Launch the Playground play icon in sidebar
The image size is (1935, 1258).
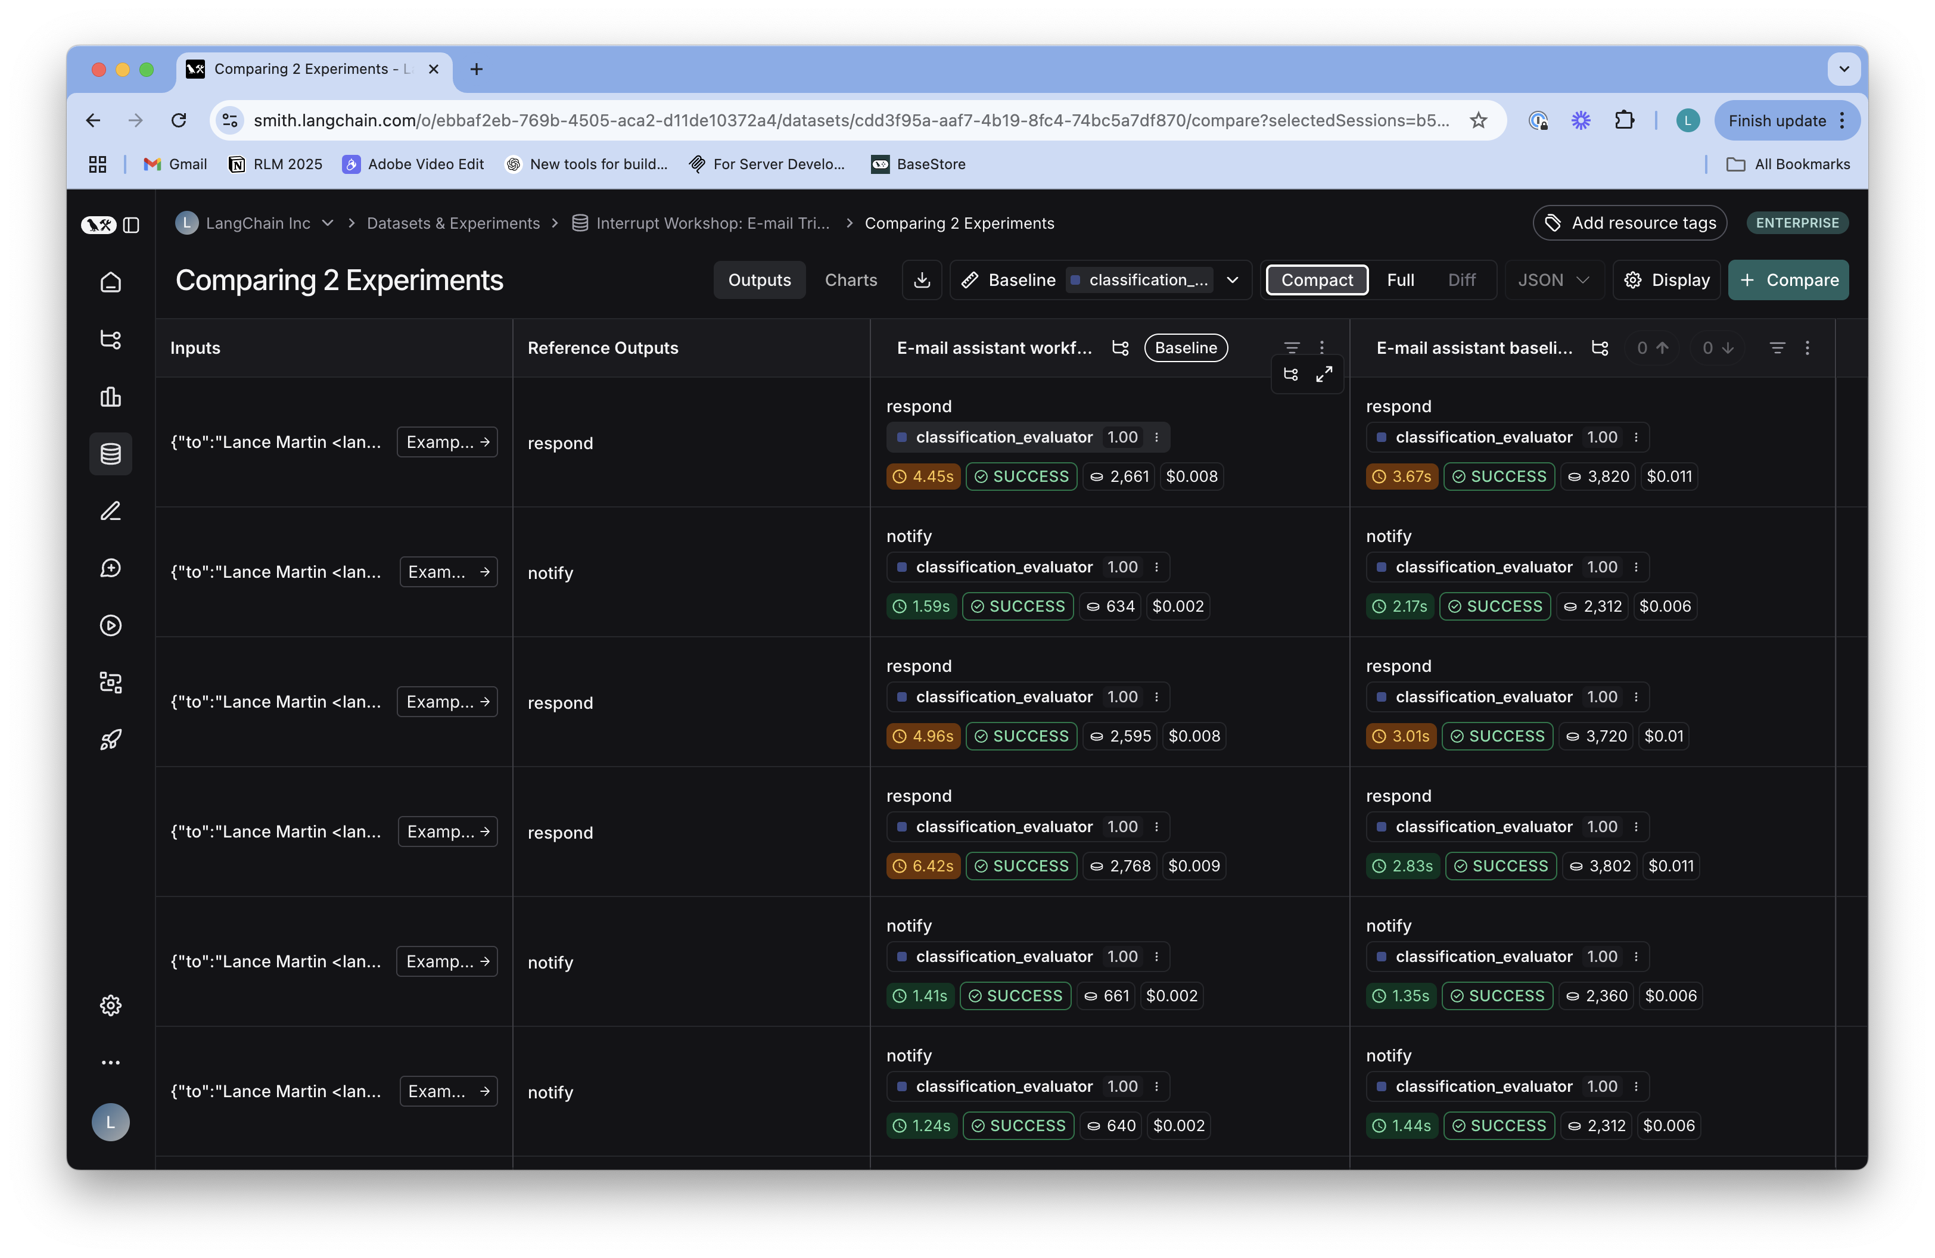[111, 625]
